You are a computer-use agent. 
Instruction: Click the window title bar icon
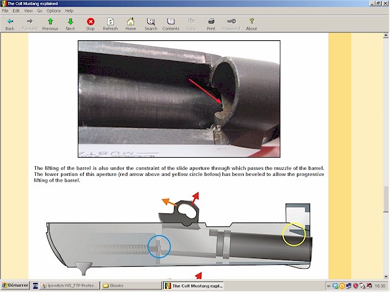3,3
